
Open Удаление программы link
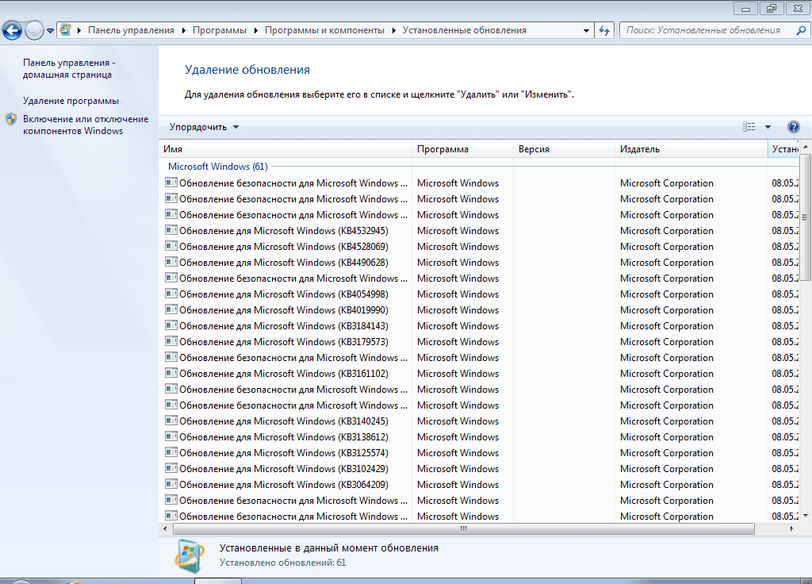click(x=71, y=101)
